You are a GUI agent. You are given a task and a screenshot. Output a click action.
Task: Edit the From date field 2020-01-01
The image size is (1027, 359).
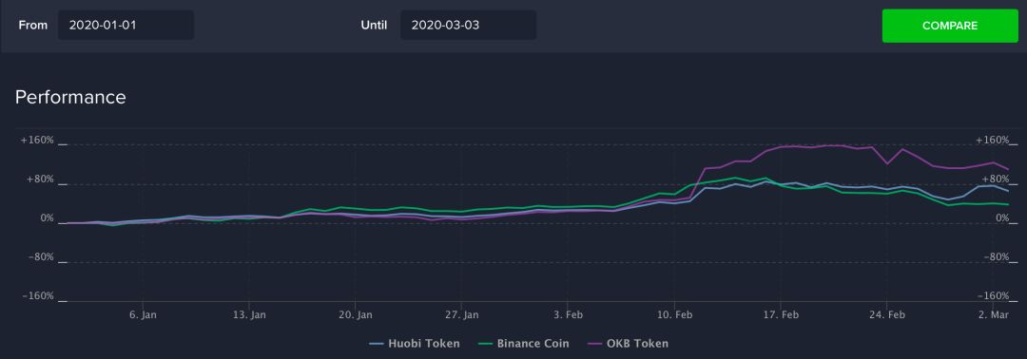pyautogui.click(x=126, y=26)
